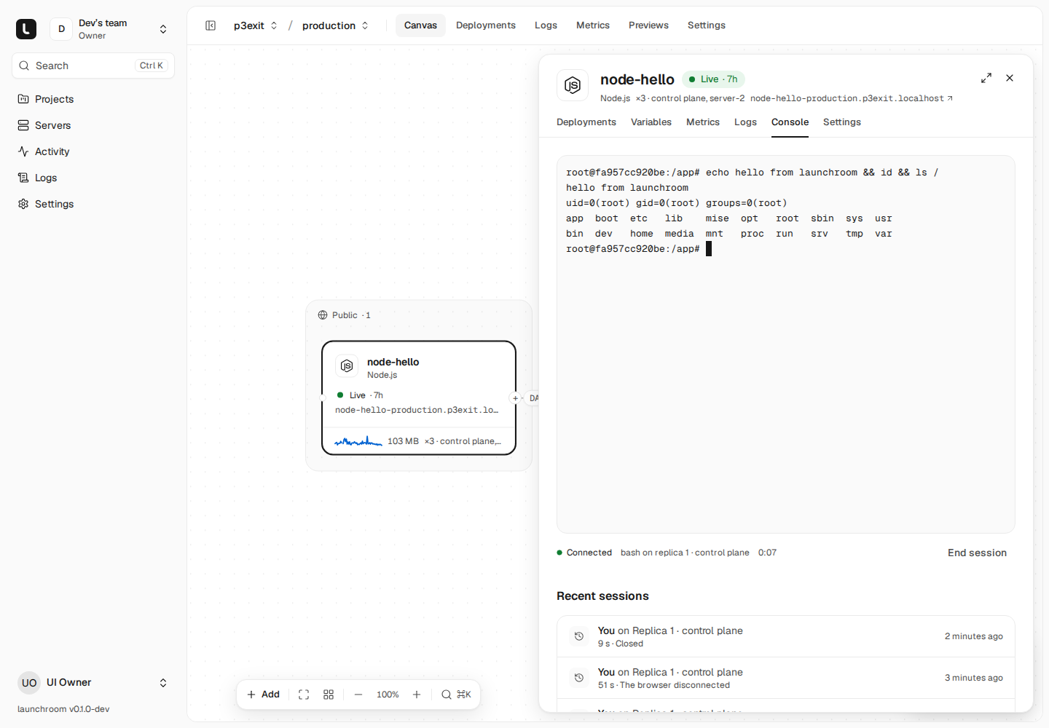Click the 100% zoom level indicator
The image size is (1049, 728).
tap(388, 695)
